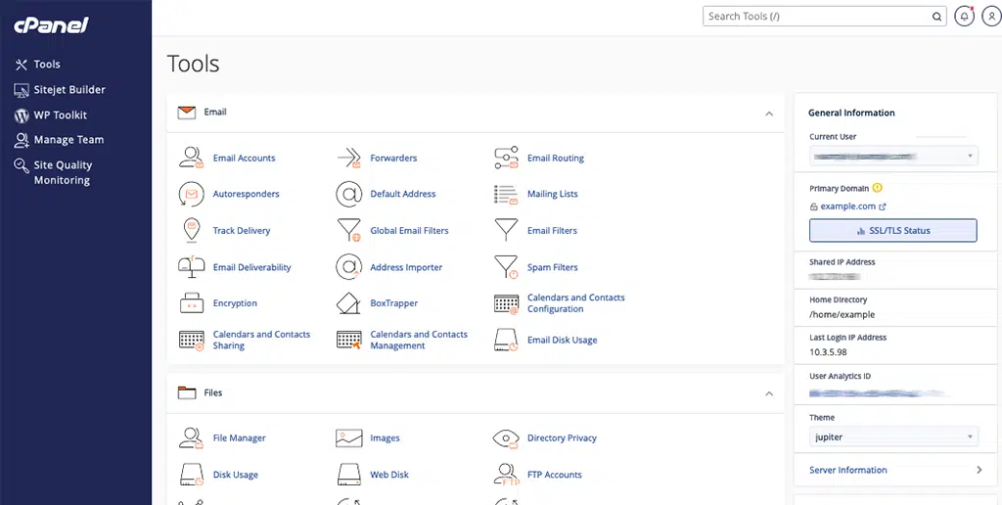Click the Global Email Filters funnel icon
Image resolution: width=1002 pixels, height=505 pixels.
coord(349,231)
